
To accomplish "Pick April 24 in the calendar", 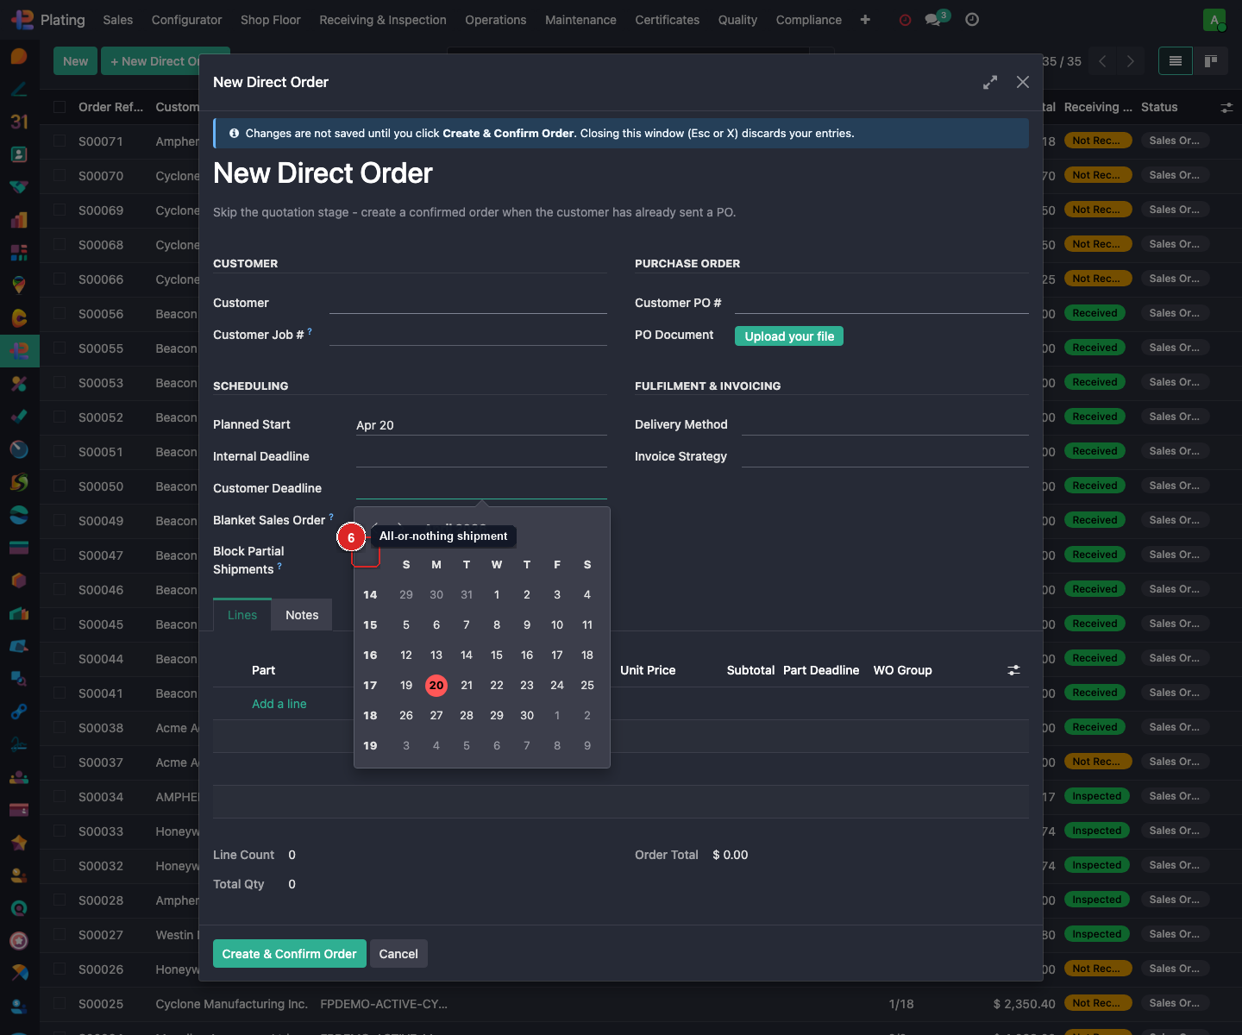I will coord(557,685).
